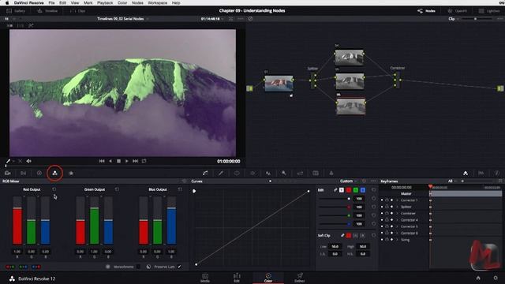Open the Color menu in menu bar

[x=122, y=2]
